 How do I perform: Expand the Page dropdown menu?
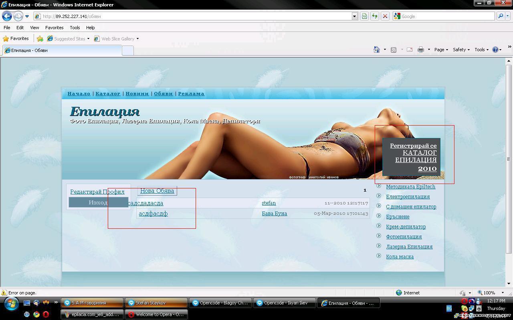pos(440,49)
